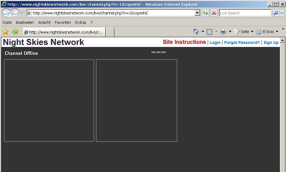Expand the RSS feeds dropdown arrow

click(216, 32)
